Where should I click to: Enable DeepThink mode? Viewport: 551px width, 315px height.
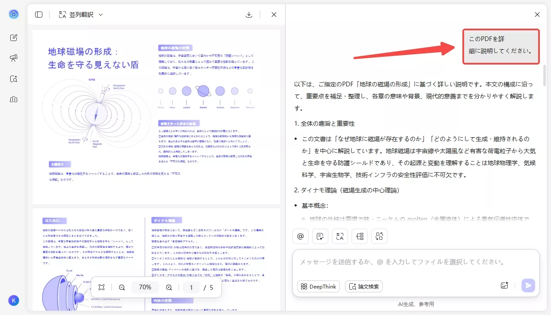coord(318,286)
